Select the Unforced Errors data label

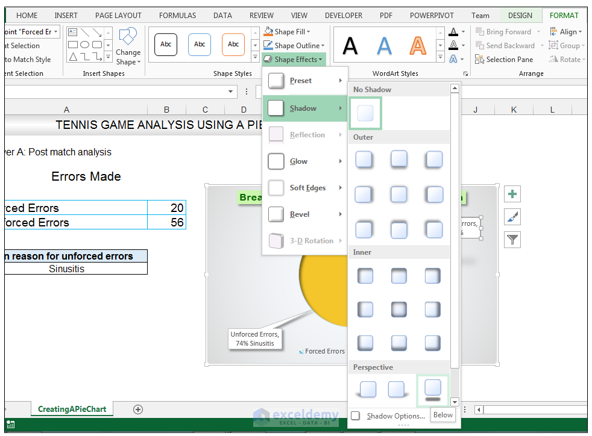pos(255,338)
